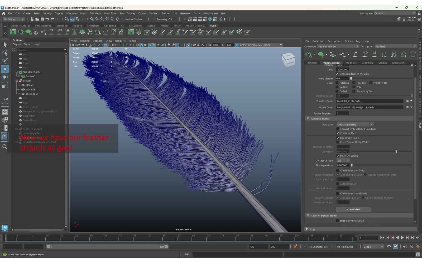The height and width of the screenshot is (263, 422).
Task: Click the view cube in the viewport
Action: 288,60
